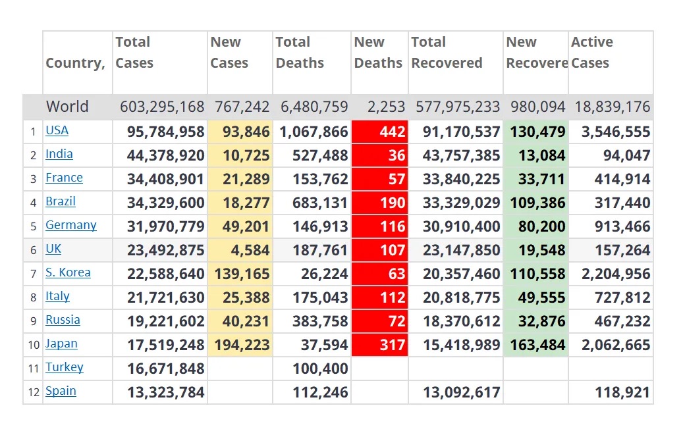The image size is (683, 435).
Task: Select Germany new cases 49,201
Action: point(246,227)
